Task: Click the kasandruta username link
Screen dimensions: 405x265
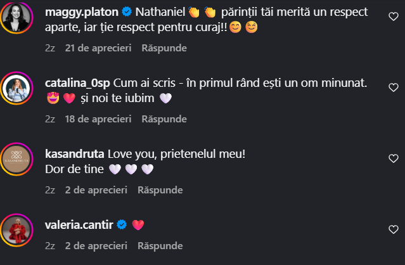Action: [x=75, y=153]
